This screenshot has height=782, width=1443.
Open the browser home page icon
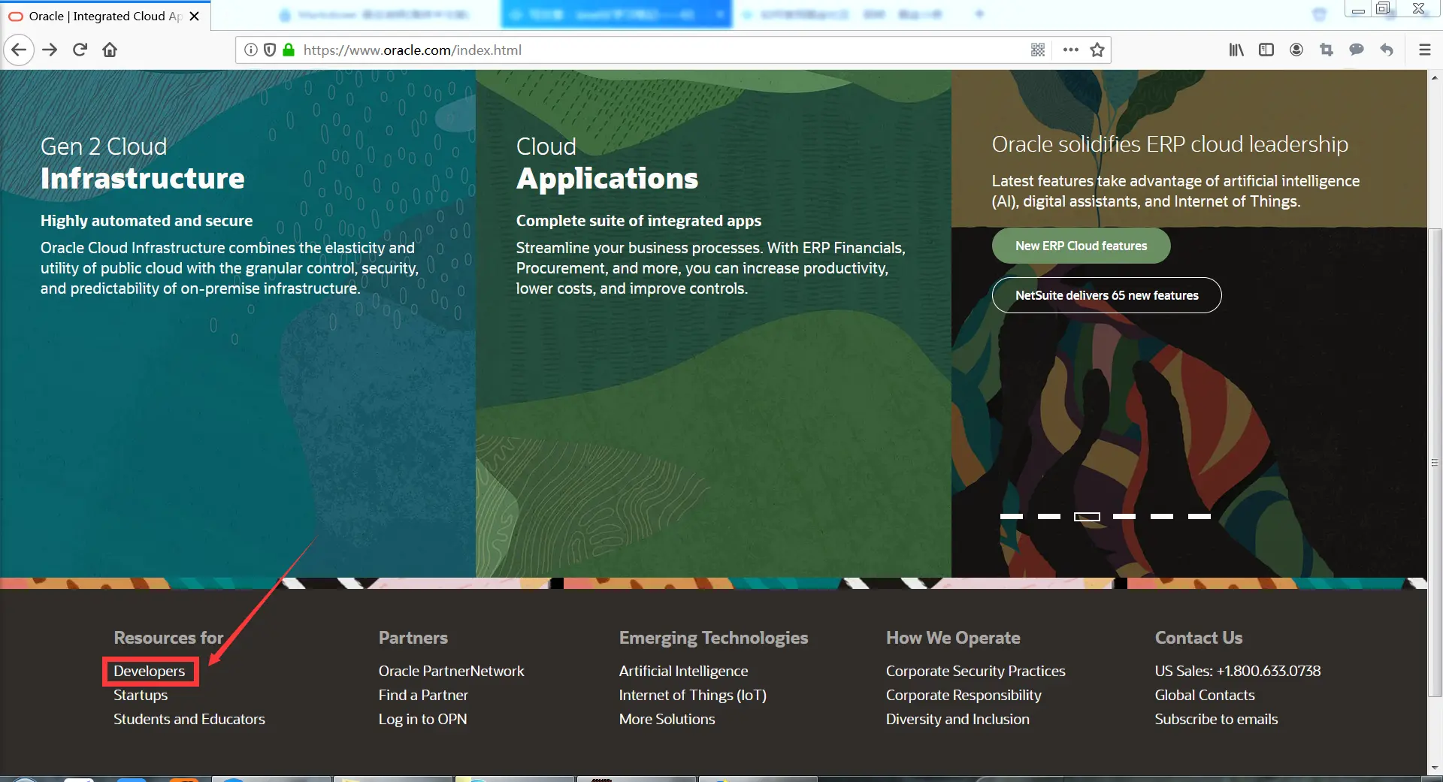[110, 50]
